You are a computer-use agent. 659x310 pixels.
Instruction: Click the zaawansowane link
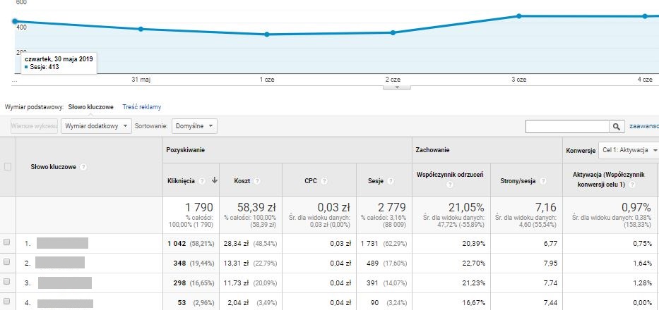click(643, 126)
